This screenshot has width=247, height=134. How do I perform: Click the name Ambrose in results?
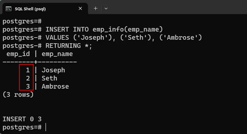point(55,86)
